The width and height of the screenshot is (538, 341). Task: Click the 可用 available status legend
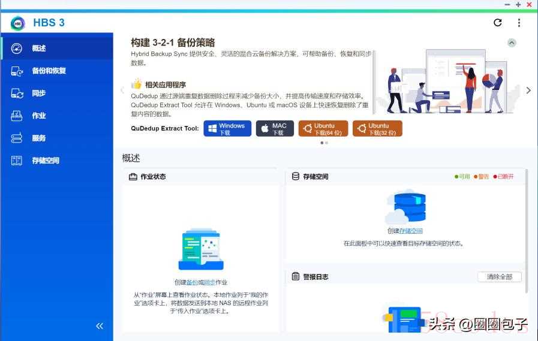(462, 177)
